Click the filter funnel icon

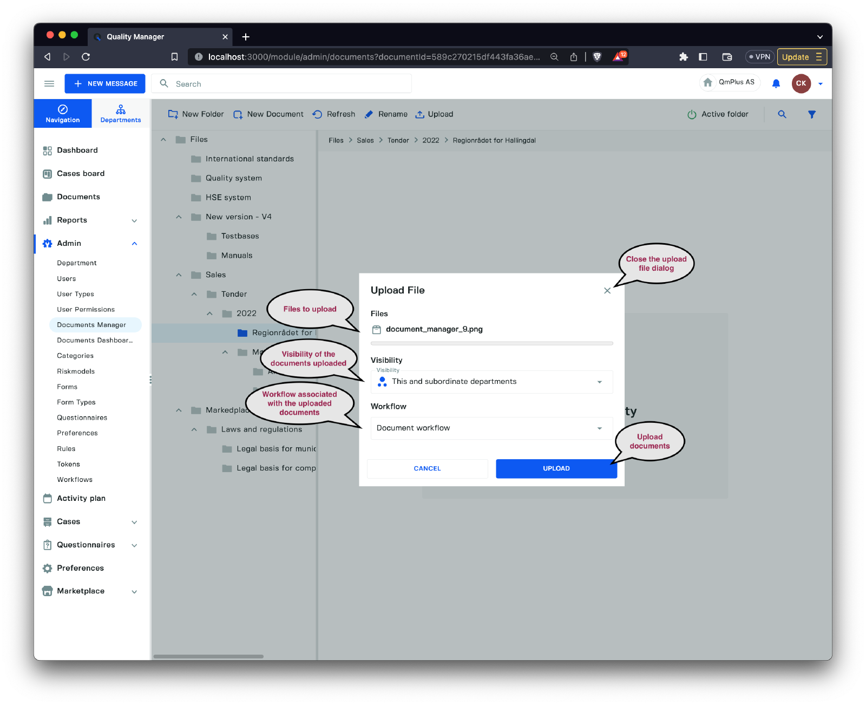(811, 114)
